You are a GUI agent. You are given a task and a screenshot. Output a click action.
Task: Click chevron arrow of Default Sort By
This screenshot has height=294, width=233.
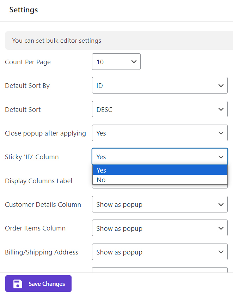coord(221,85)
